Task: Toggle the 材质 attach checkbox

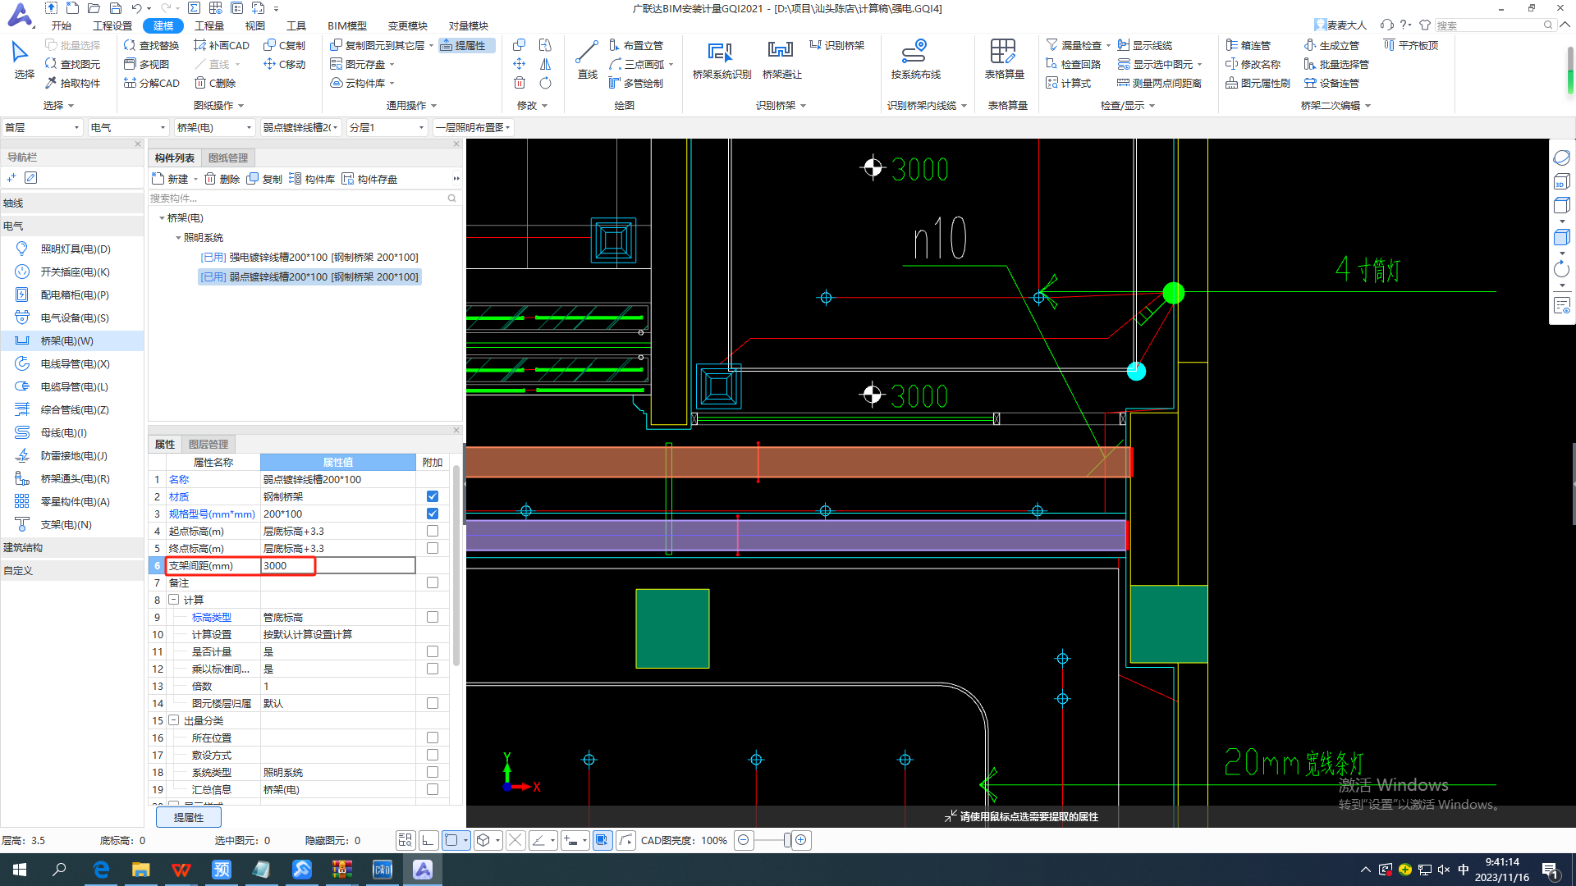Action: pos(433,496)
